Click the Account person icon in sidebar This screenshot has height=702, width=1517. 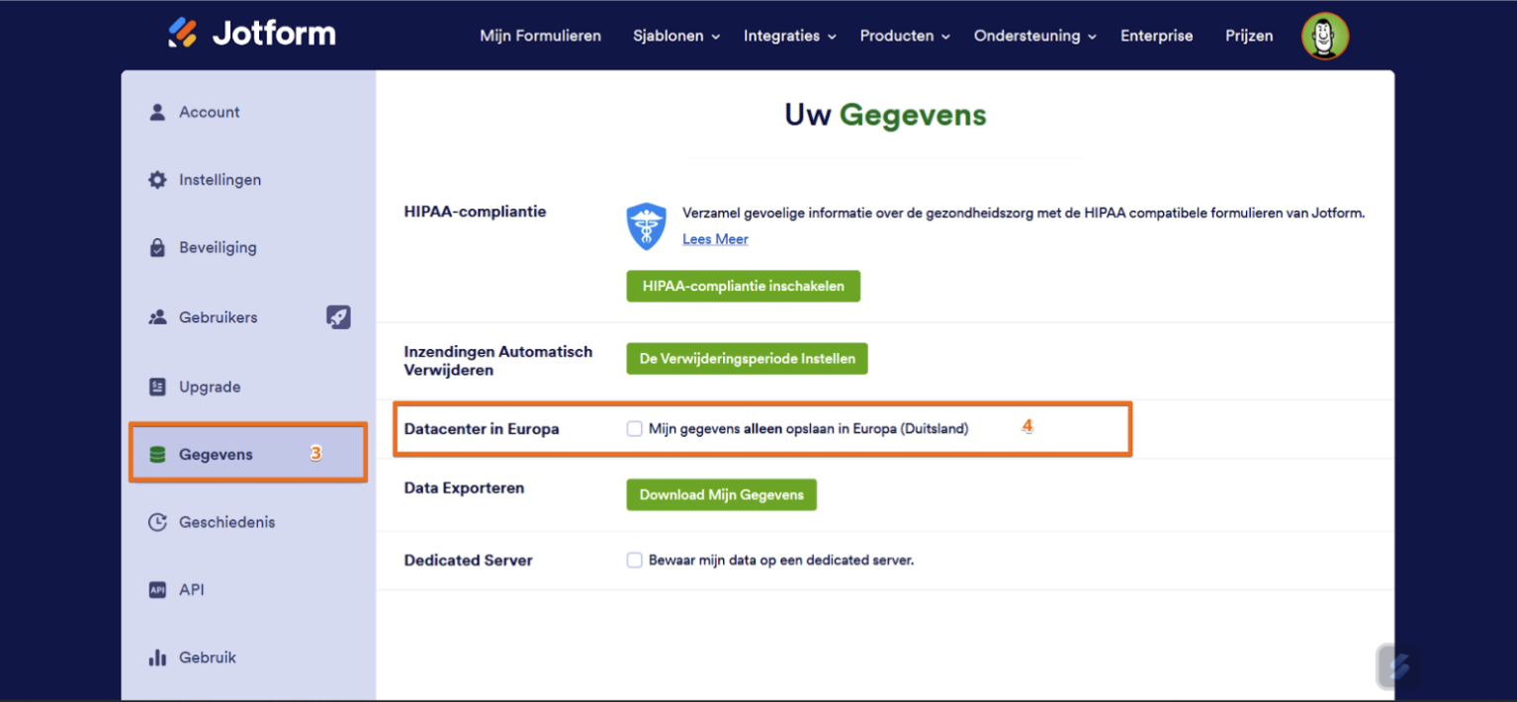(x=157, y=112)
